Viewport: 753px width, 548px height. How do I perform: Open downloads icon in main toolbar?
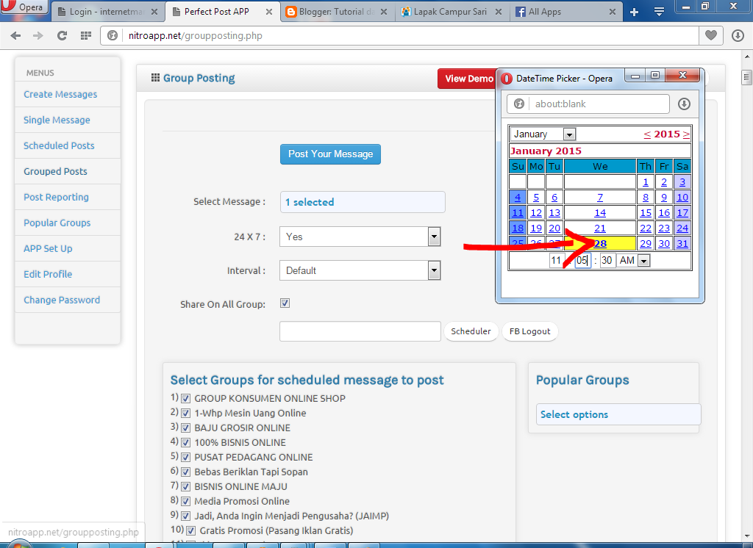coord(738,35)
